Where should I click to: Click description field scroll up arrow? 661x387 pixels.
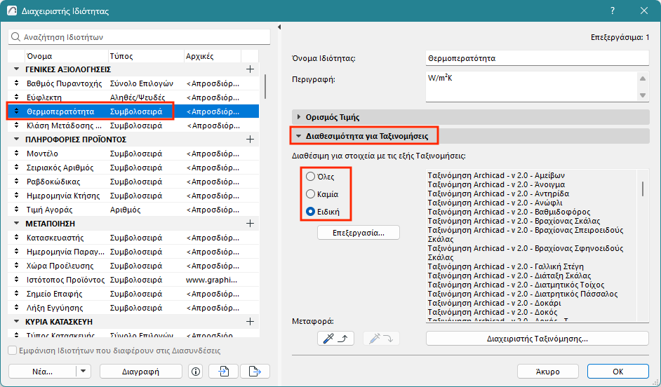[643, 79]
